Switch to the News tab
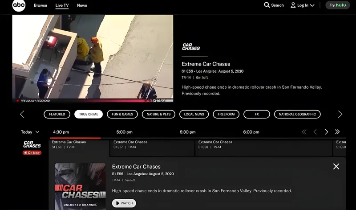This screenshot has width=356, height=210. pyautogui.click(x=82, y=5)
